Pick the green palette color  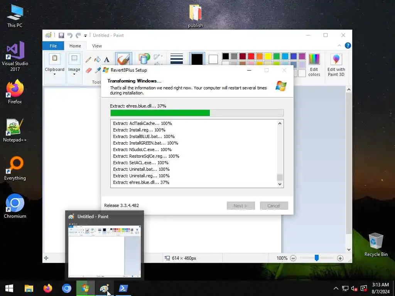[x=277, y=56]
